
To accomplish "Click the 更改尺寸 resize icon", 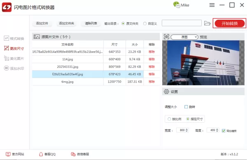I will click(6, 48).
